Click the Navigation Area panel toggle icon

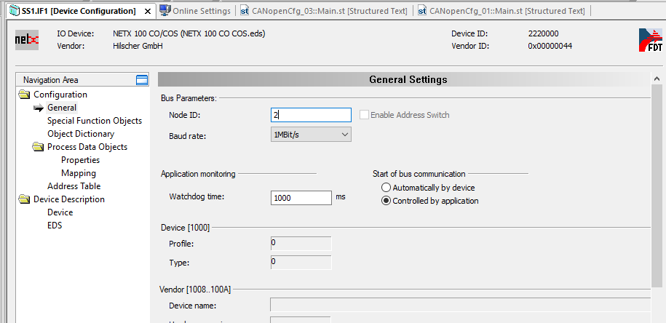[141, 80]
